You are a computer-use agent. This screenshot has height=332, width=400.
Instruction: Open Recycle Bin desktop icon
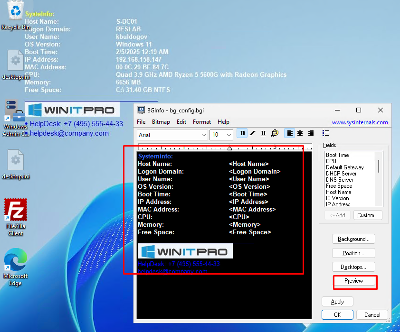(15, 15)
